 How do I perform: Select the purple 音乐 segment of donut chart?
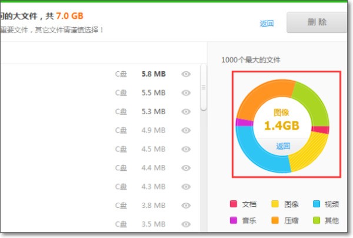point(244,122)
